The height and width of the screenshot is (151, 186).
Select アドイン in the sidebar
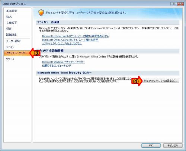click(10, 47)
